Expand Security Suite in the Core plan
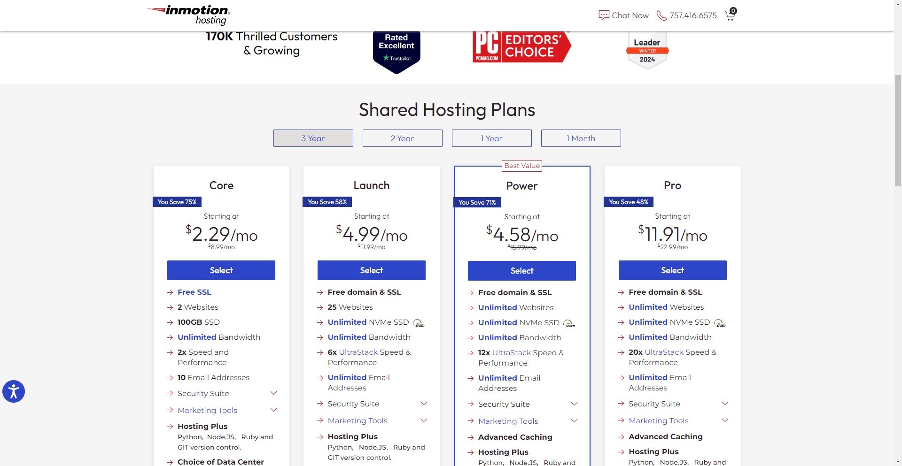 coord(274,393)
